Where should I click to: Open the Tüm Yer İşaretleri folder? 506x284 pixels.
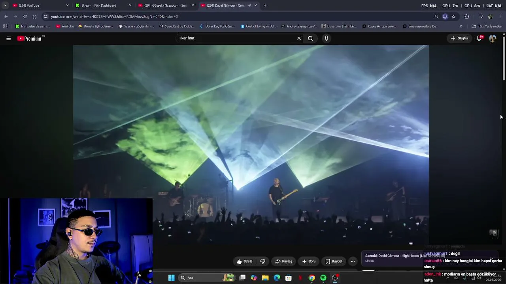(x=487, y=26)
